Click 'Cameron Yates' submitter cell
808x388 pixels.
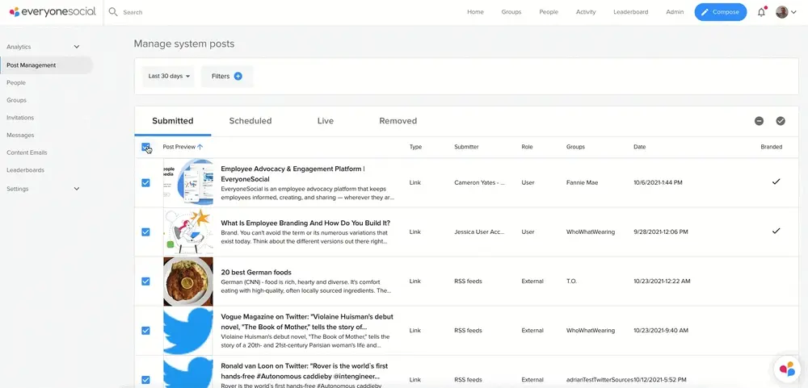(x=479, y=182)
